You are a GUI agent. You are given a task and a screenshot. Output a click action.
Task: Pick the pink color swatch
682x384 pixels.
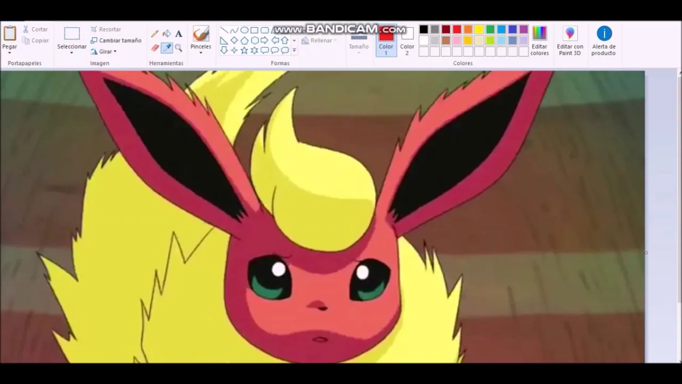click(457, 41)
